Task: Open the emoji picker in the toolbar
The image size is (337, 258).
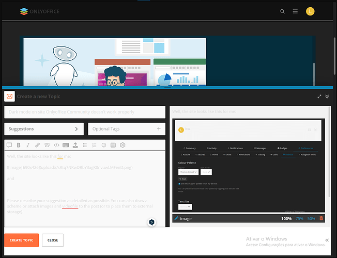Action: coord(104,145)
